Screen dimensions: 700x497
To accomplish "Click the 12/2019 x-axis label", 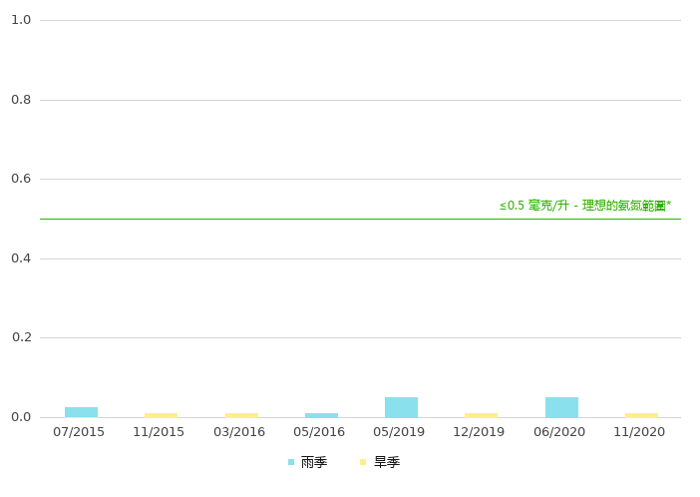I will (x=479, y=432).
